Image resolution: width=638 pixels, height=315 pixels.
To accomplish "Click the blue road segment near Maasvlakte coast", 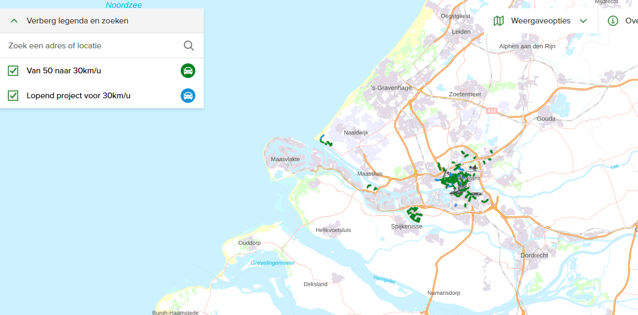I will [x=323, y=139].
